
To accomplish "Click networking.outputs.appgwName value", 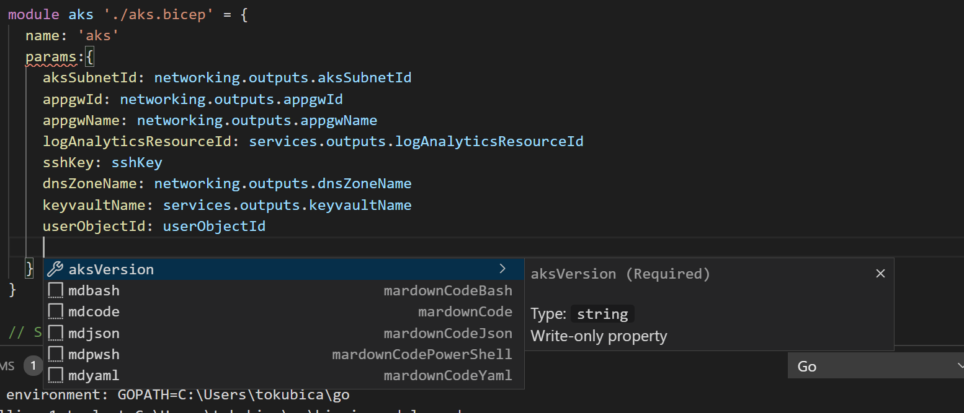I will 257,120.
